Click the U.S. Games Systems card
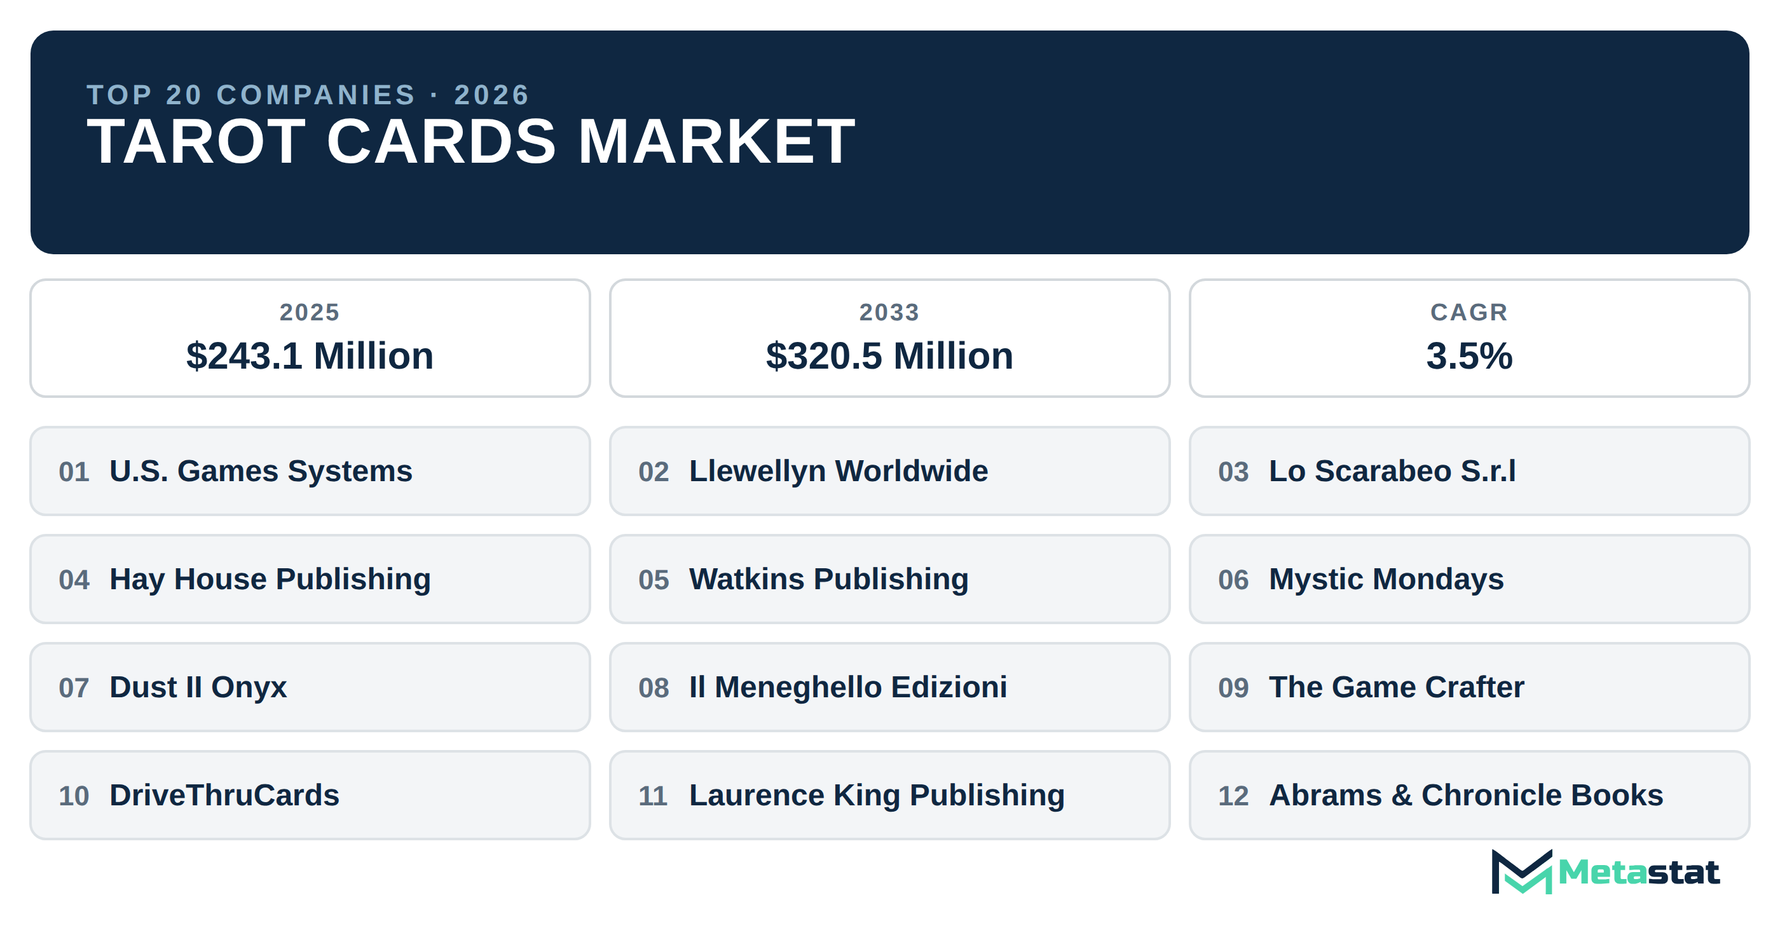 point(310,470)
